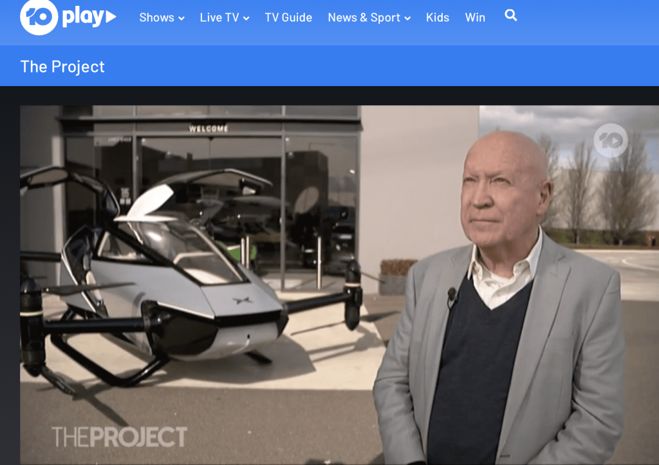Viewport: 659px width, 465px height.
Task: Navigate to the Kids section
Action: pos(438,18)
